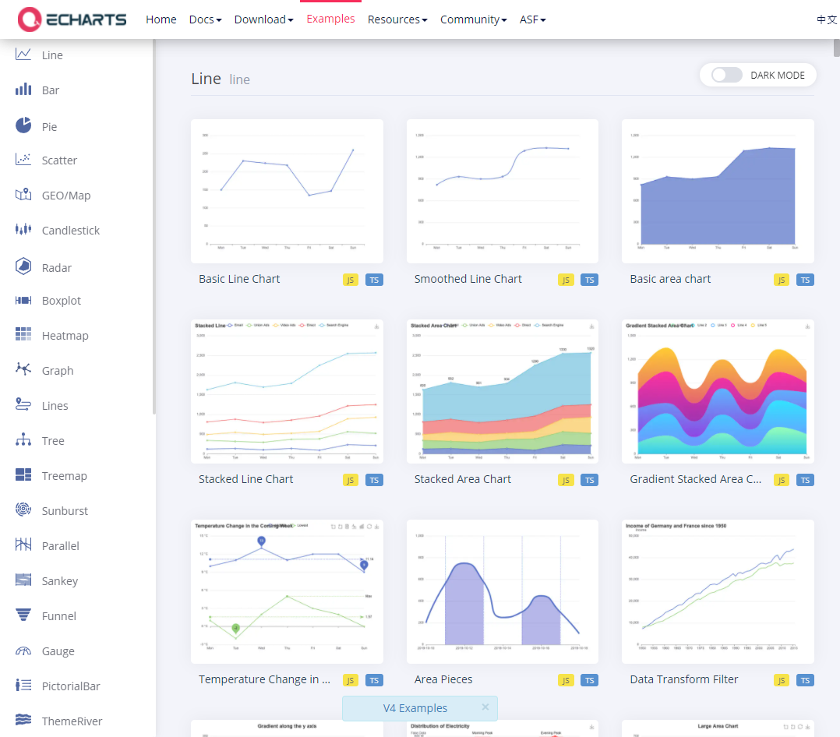Select the Heatmap grid icon
This screenshot has height=737, width=840.
click(23, 335)
